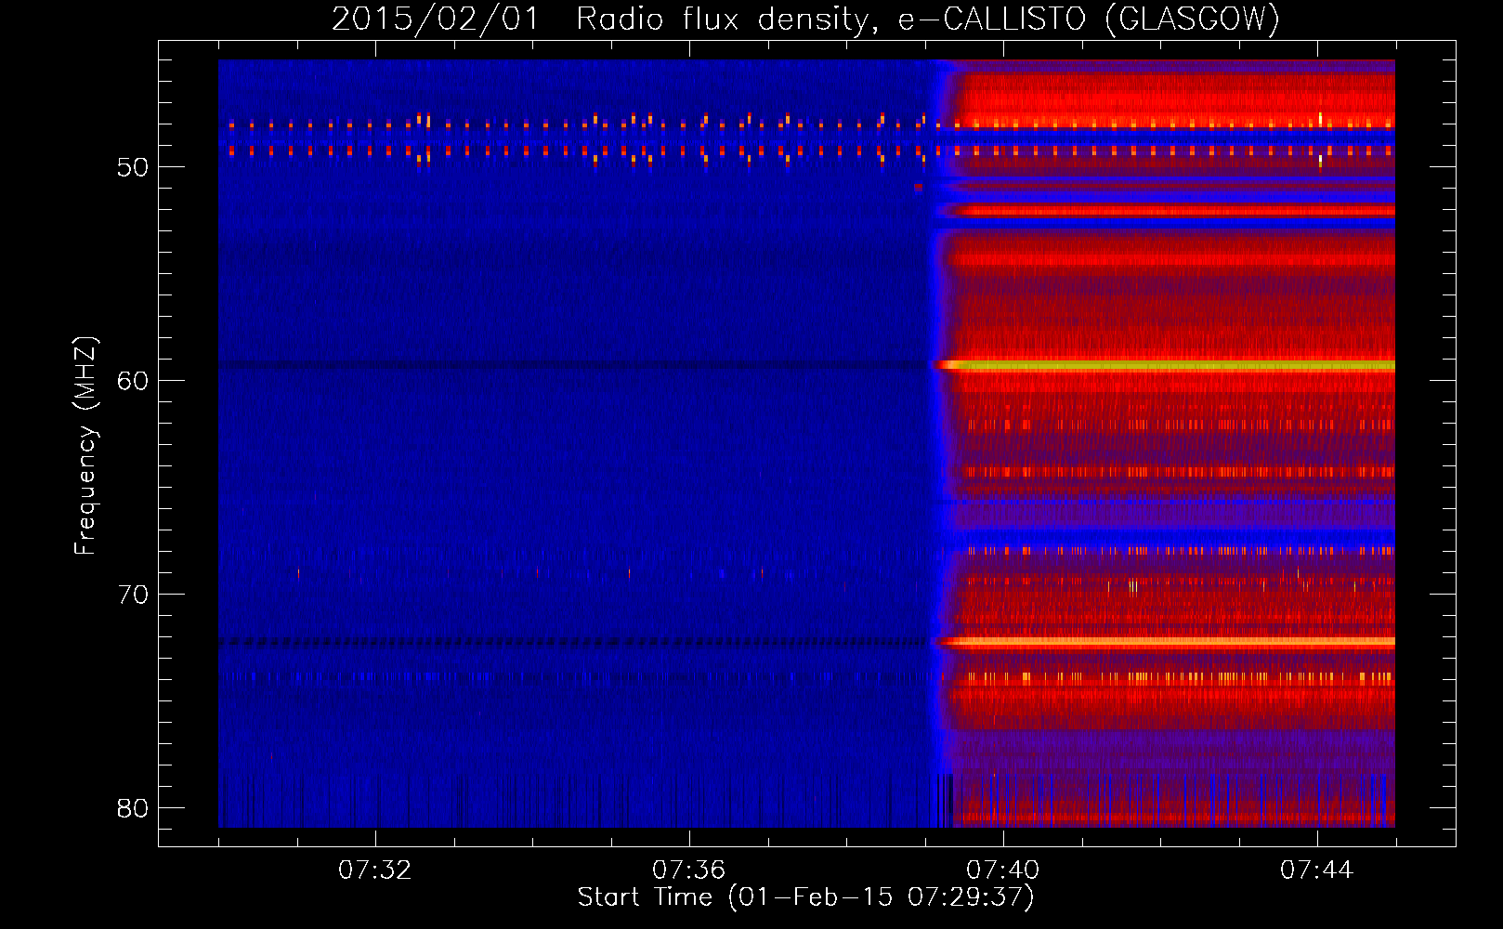
Task: Select the 07:40 time tick label
Action: pos(1003,870)
